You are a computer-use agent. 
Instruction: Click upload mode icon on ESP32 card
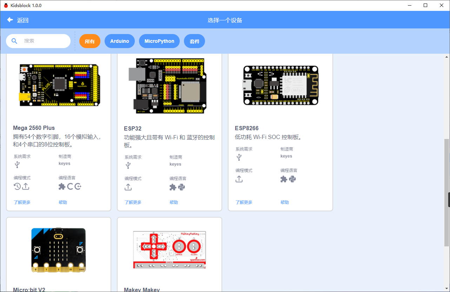coord(128,187)
